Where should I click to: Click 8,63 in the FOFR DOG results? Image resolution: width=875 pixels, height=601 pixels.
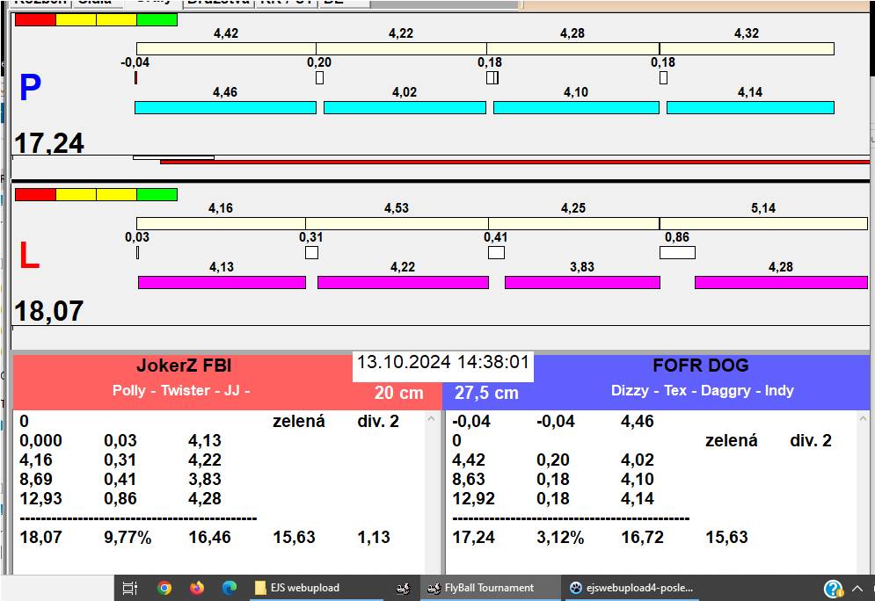point(468,480)
